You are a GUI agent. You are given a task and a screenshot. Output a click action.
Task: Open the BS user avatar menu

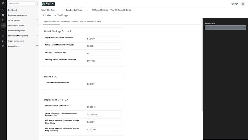(242, 4)
